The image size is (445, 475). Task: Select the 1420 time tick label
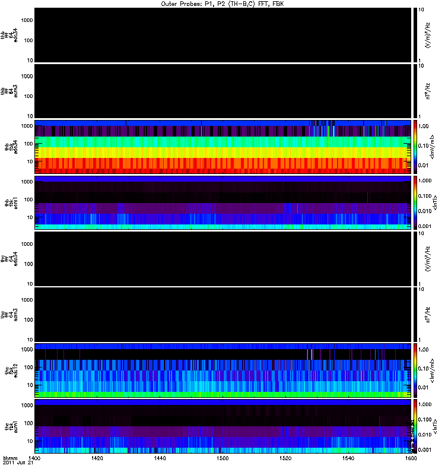[97, 460]
